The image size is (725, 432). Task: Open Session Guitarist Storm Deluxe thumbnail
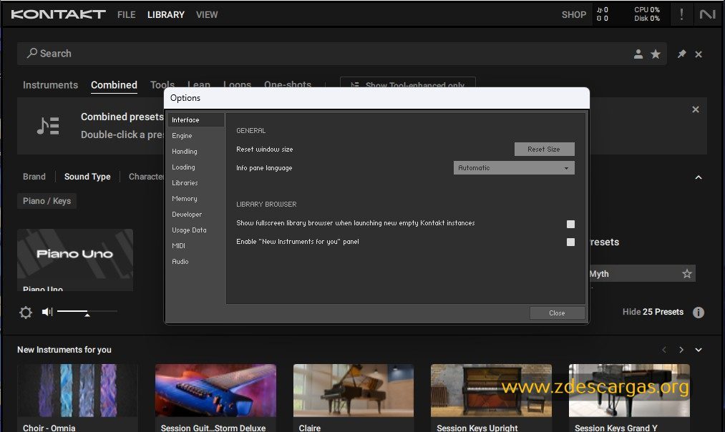[x=215, y=391]
